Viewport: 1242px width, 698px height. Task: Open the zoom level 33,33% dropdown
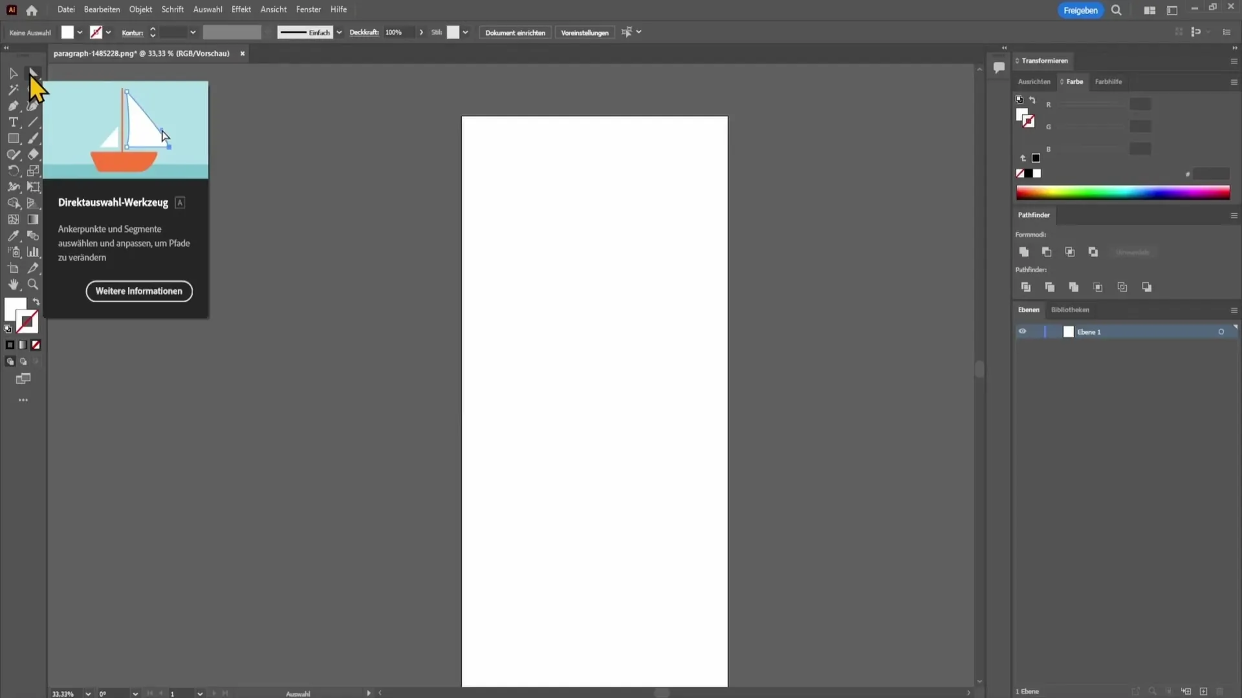pos(88,693)
